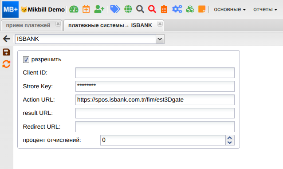Click the Strore Key: label
Viewport: 283px width, 169px height.
[38, 86]
